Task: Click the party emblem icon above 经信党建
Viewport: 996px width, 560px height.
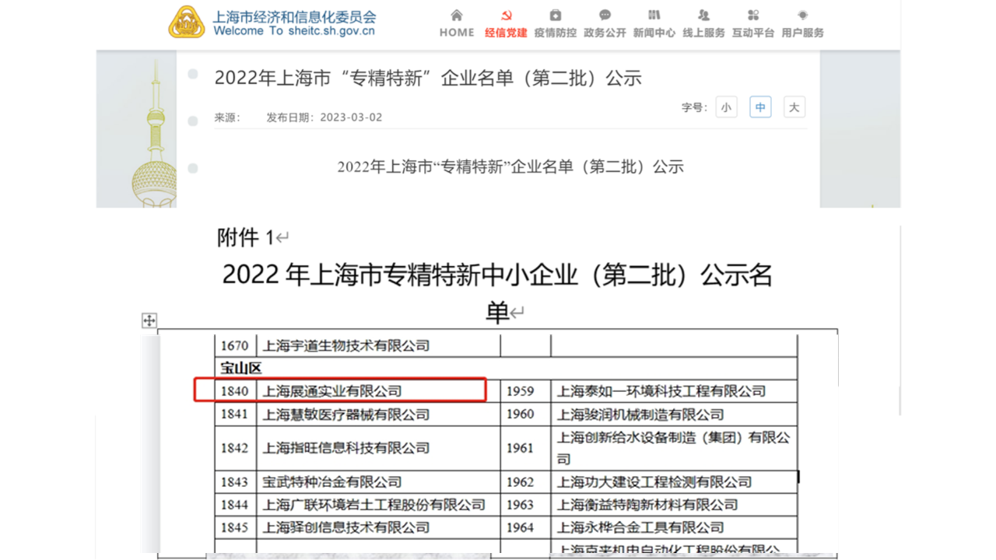Action: (x=506, y=15)
